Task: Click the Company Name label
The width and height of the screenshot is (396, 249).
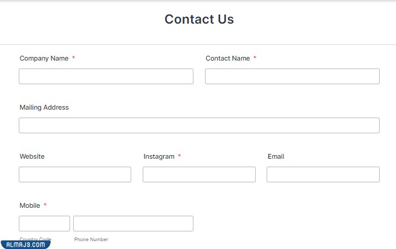Action: (44, 58)
